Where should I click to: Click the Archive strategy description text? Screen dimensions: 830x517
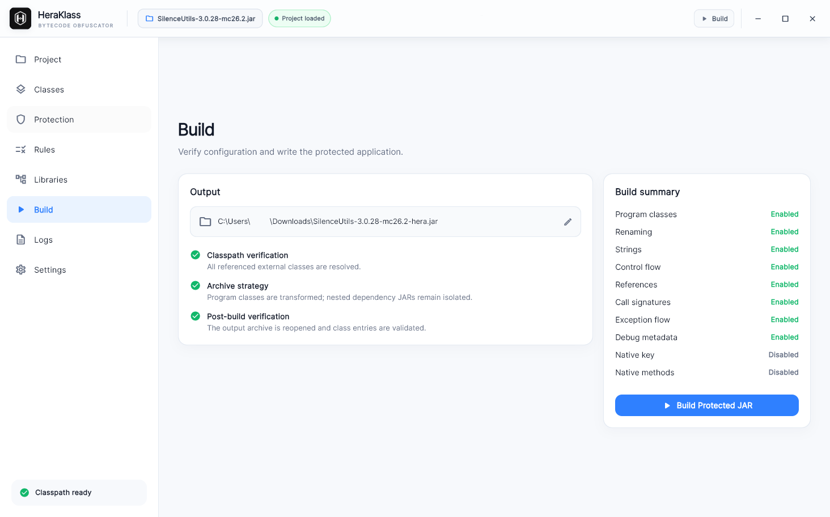click(x=340, y=298)
